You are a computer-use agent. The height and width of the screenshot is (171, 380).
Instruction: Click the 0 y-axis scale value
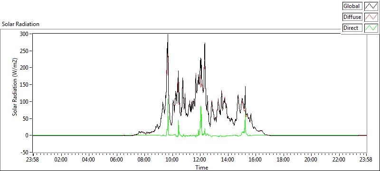(28, 135)
